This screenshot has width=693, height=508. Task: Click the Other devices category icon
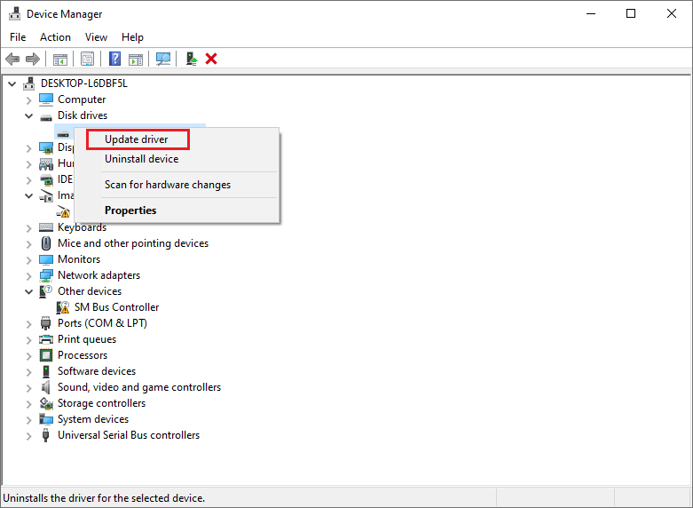pyautogui.click(x=46, y=291)
